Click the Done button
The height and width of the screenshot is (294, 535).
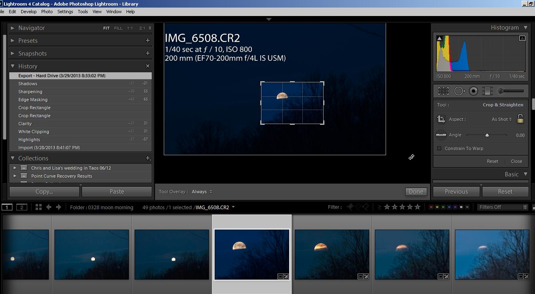pyautogui.click(x=416, y=192)
